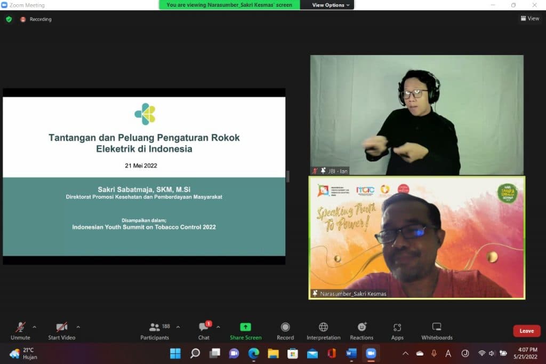Click the divider handle beside the shared slide
Screen dimensions: 546x364
coord(288,177)
